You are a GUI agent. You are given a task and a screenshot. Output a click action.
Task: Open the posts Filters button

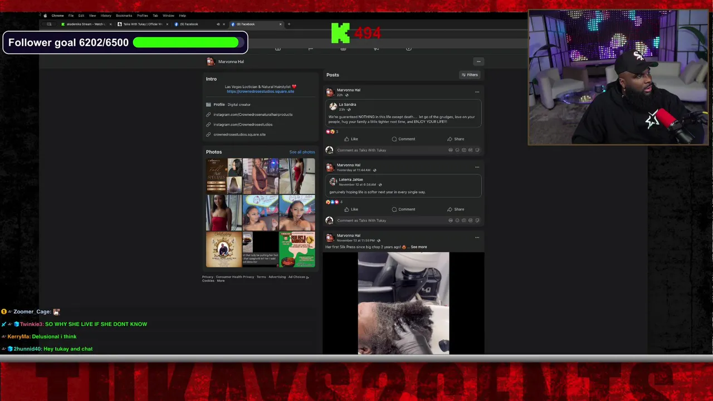(470, 75)
